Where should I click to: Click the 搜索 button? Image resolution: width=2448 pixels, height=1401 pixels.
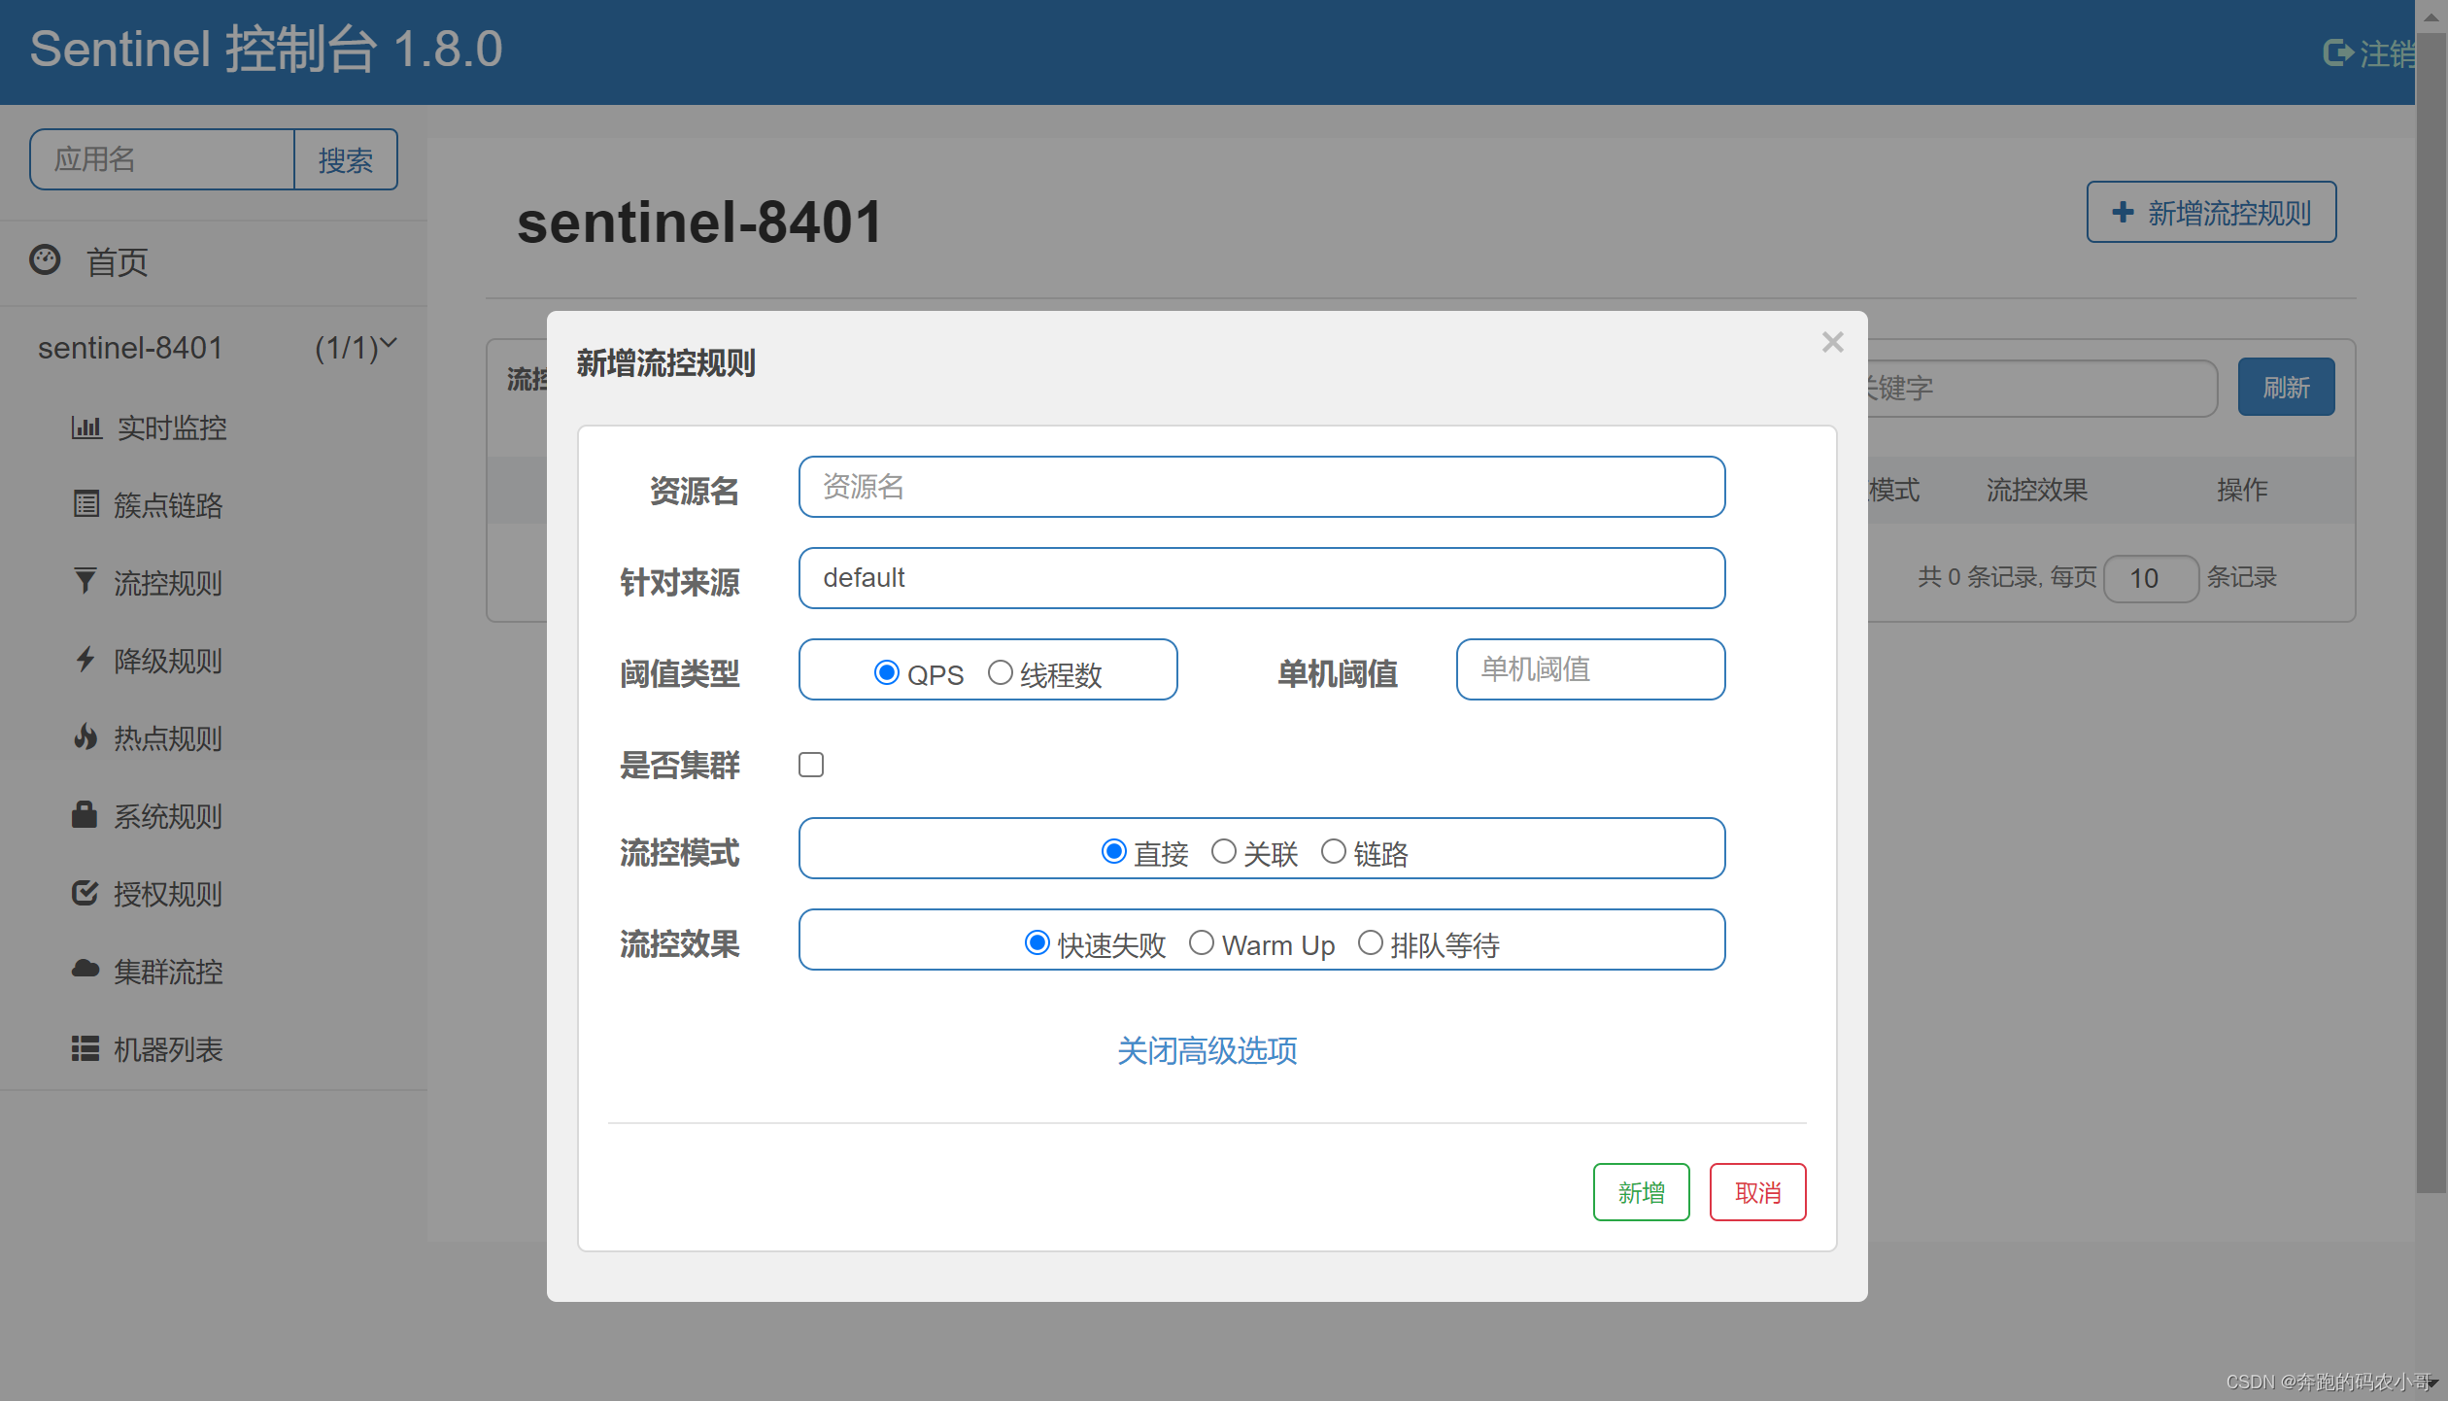(346, 159)
